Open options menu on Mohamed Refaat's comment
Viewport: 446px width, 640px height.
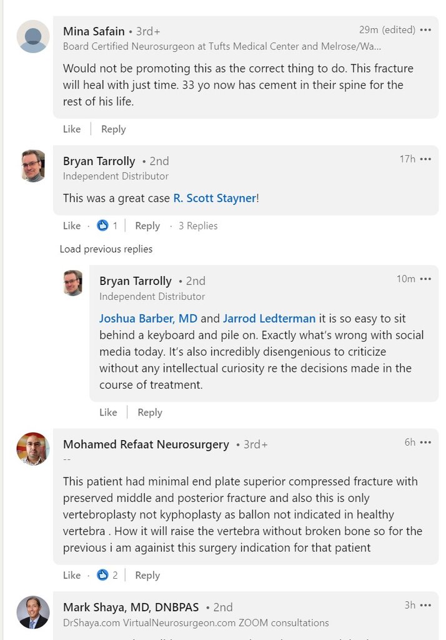[x=426, y=442]
